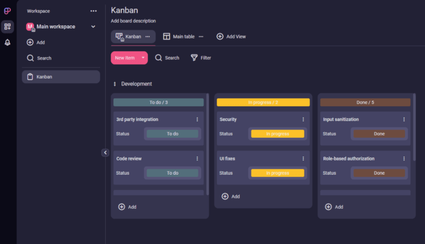
Task: Click the yellow In progress column header
Action: coord(263,102)
